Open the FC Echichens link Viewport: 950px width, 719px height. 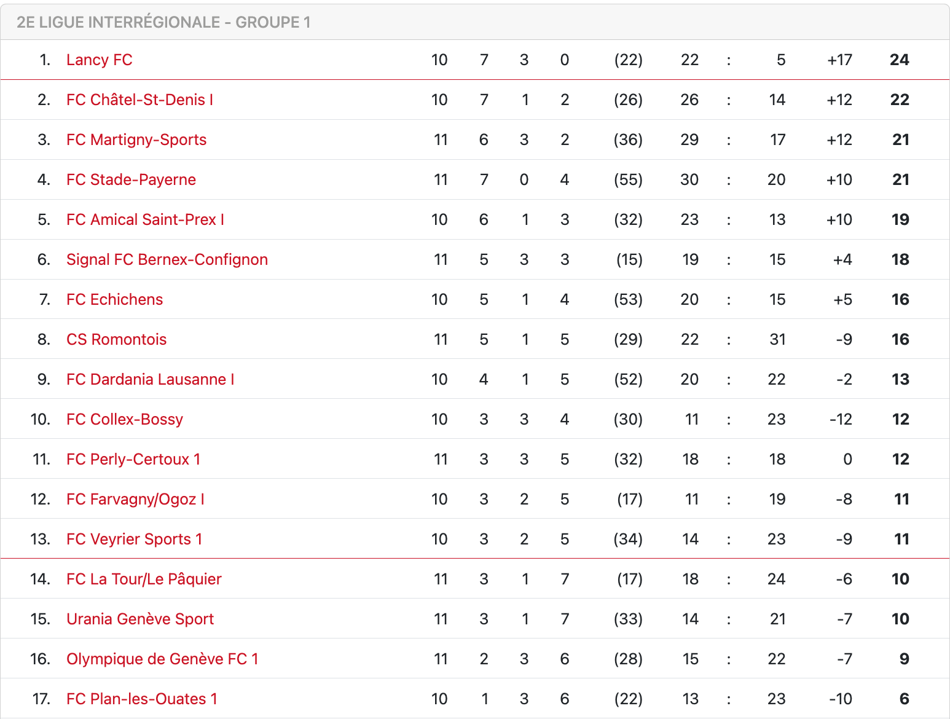tap(114, 299)
